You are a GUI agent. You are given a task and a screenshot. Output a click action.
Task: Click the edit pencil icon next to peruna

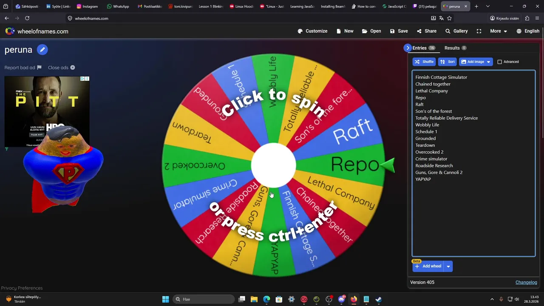pyautogui.click(x=42, y=50)
